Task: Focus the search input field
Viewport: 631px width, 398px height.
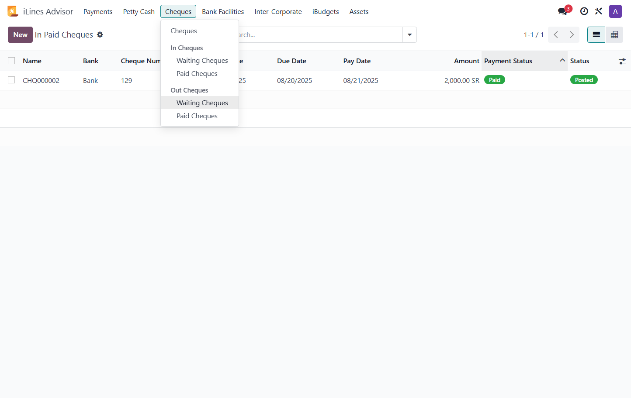Action: 320,35
